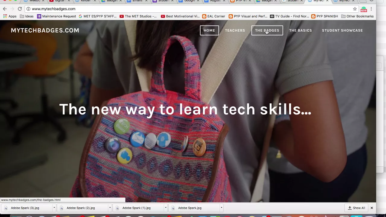This screenshot has height=217, width=386.
Task: View site information icon in address bar
Action: pyautogui.click(x=28, y=9)
